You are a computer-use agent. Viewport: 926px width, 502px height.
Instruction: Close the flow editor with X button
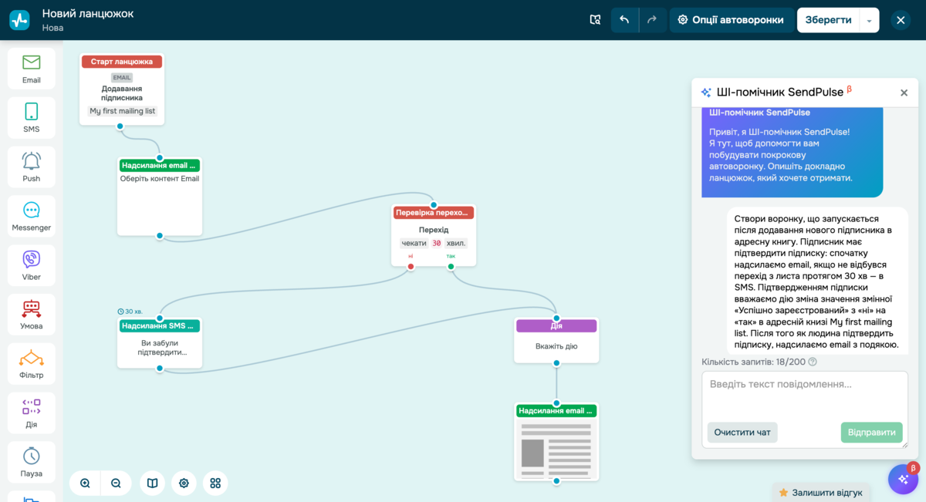point(901,20)
